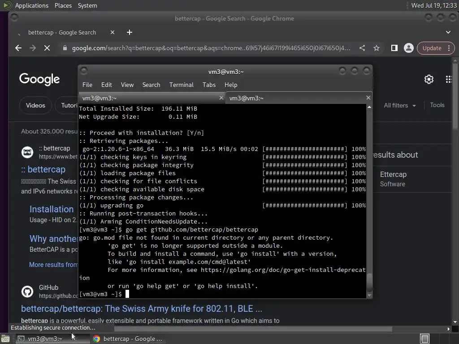Screen dimensions: 459x344
Task: Open the Search menu in the terminal
Action: 152,85
